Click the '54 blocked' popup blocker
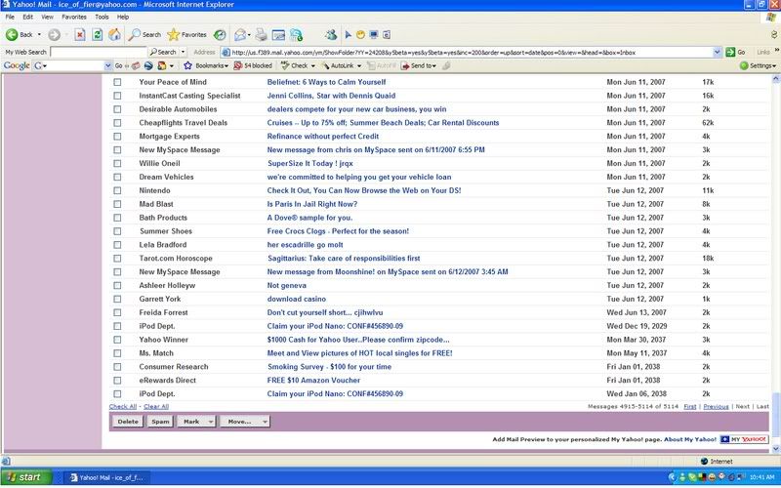781x488 pixels. [x=253, y=65]
